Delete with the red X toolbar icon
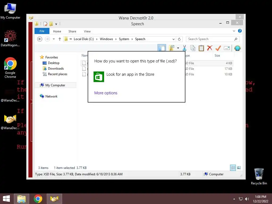 (x=210, y=48)
